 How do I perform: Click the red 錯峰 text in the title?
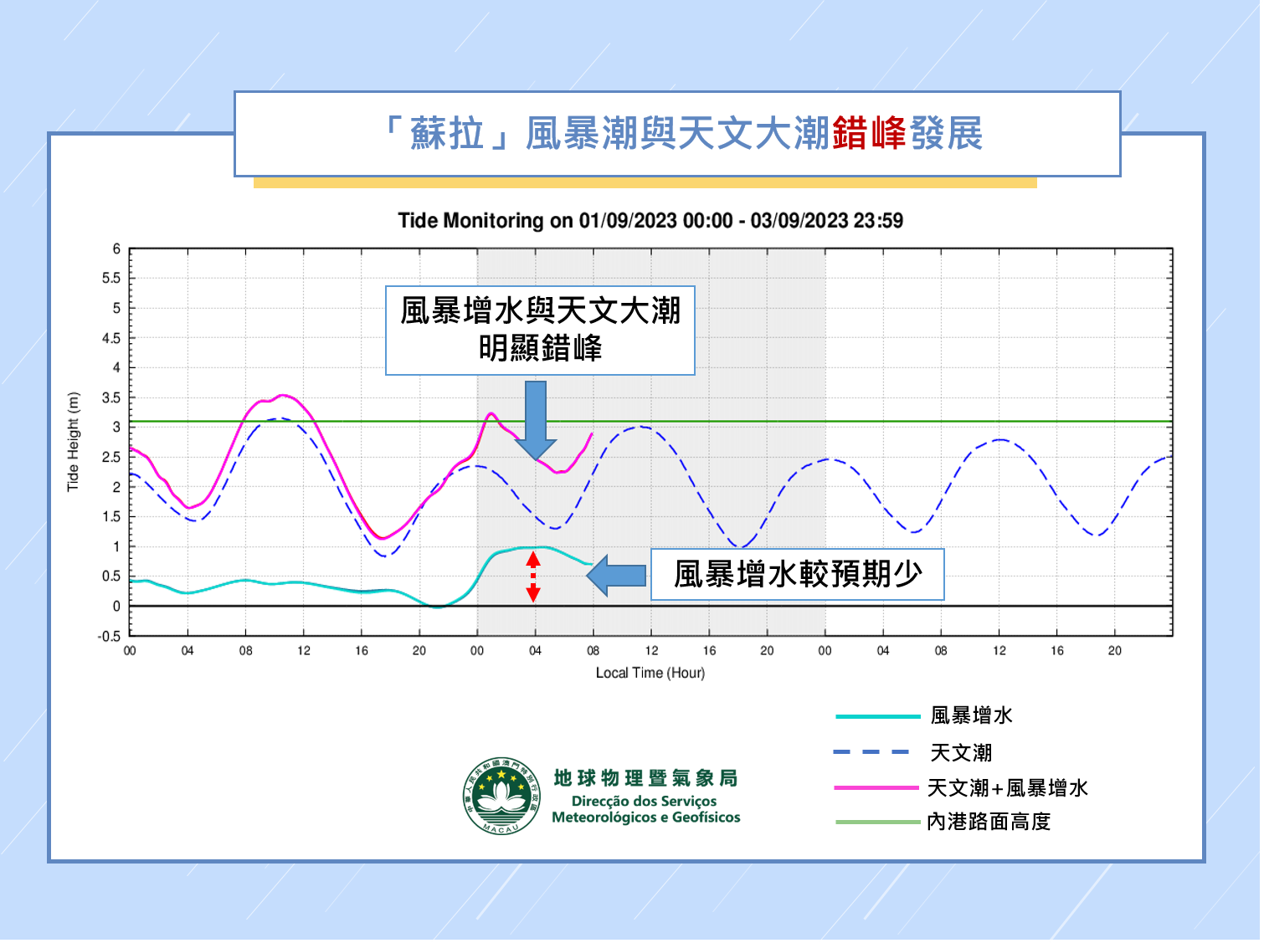click(x=869, y=134)
